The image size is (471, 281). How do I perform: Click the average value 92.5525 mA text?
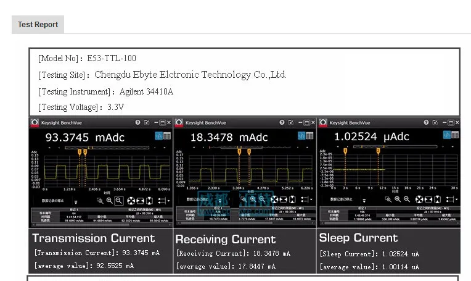[84, 266]
